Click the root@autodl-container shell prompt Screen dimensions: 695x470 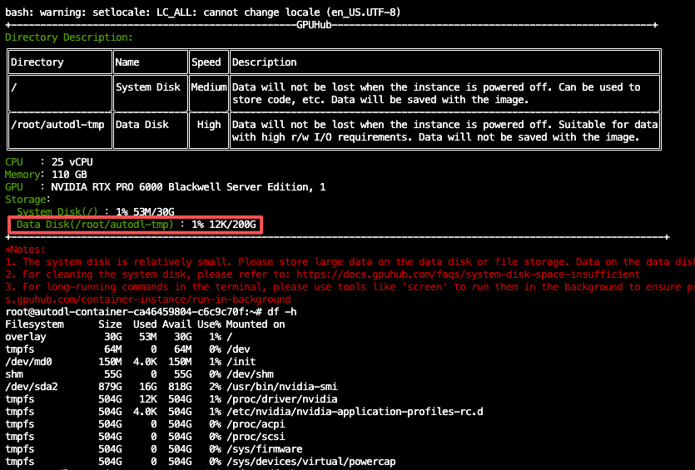pos(133,312)
